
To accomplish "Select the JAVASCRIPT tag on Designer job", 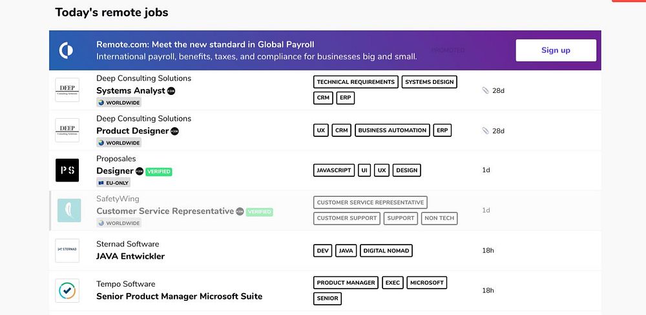I will pos(334,170).
